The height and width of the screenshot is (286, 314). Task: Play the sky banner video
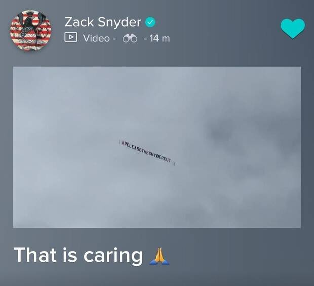pyautogui.click(x=157, y=148)
